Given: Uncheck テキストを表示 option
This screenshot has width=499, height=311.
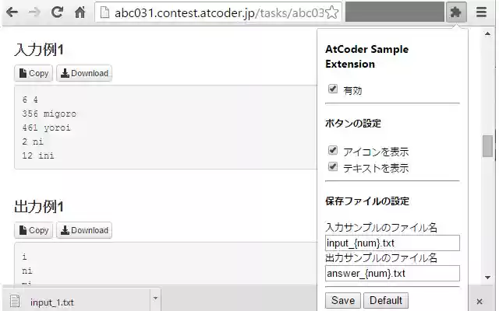Looking at the screenshot, I should (x=333, y=166).
